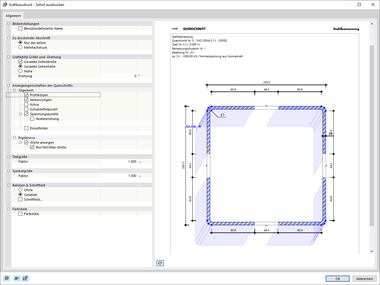Collapse the Zu druckender Abschnitt section
380x285 pixels.
click(x=9, y=38)
